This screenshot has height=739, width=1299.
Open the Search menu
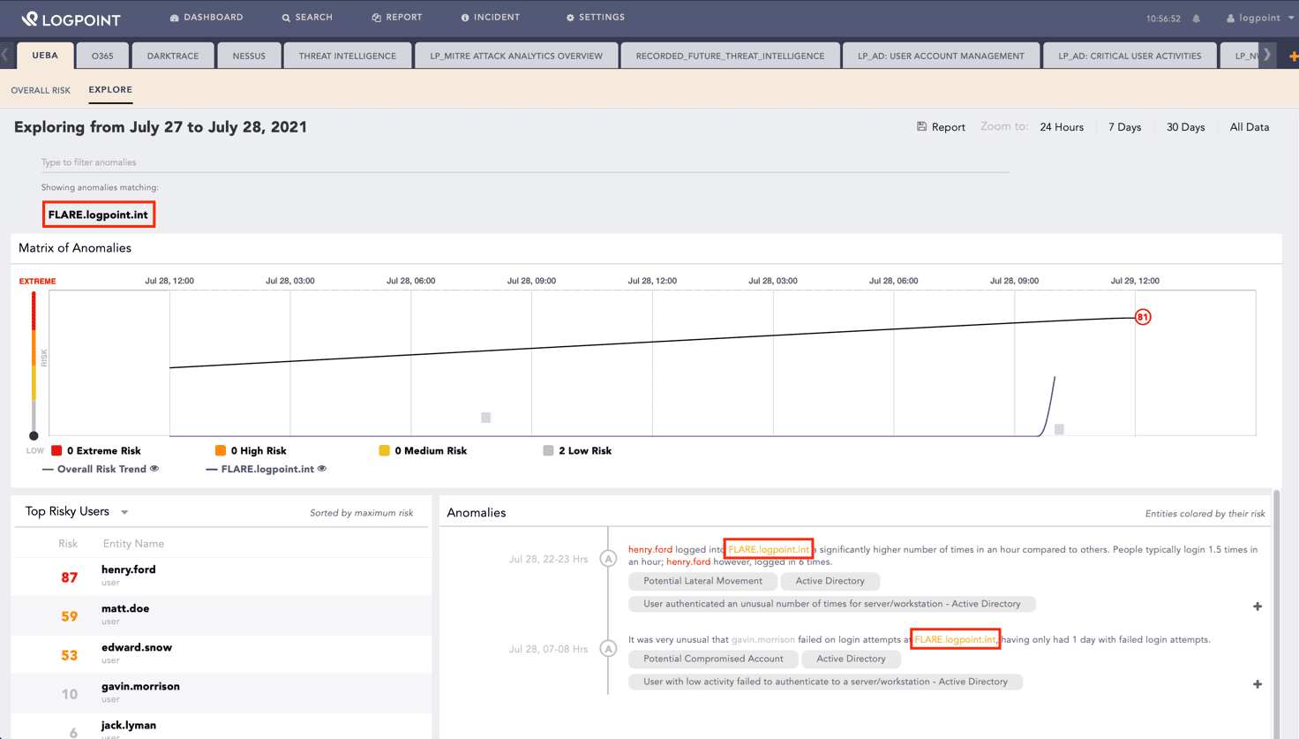click(x=307, y=18)
